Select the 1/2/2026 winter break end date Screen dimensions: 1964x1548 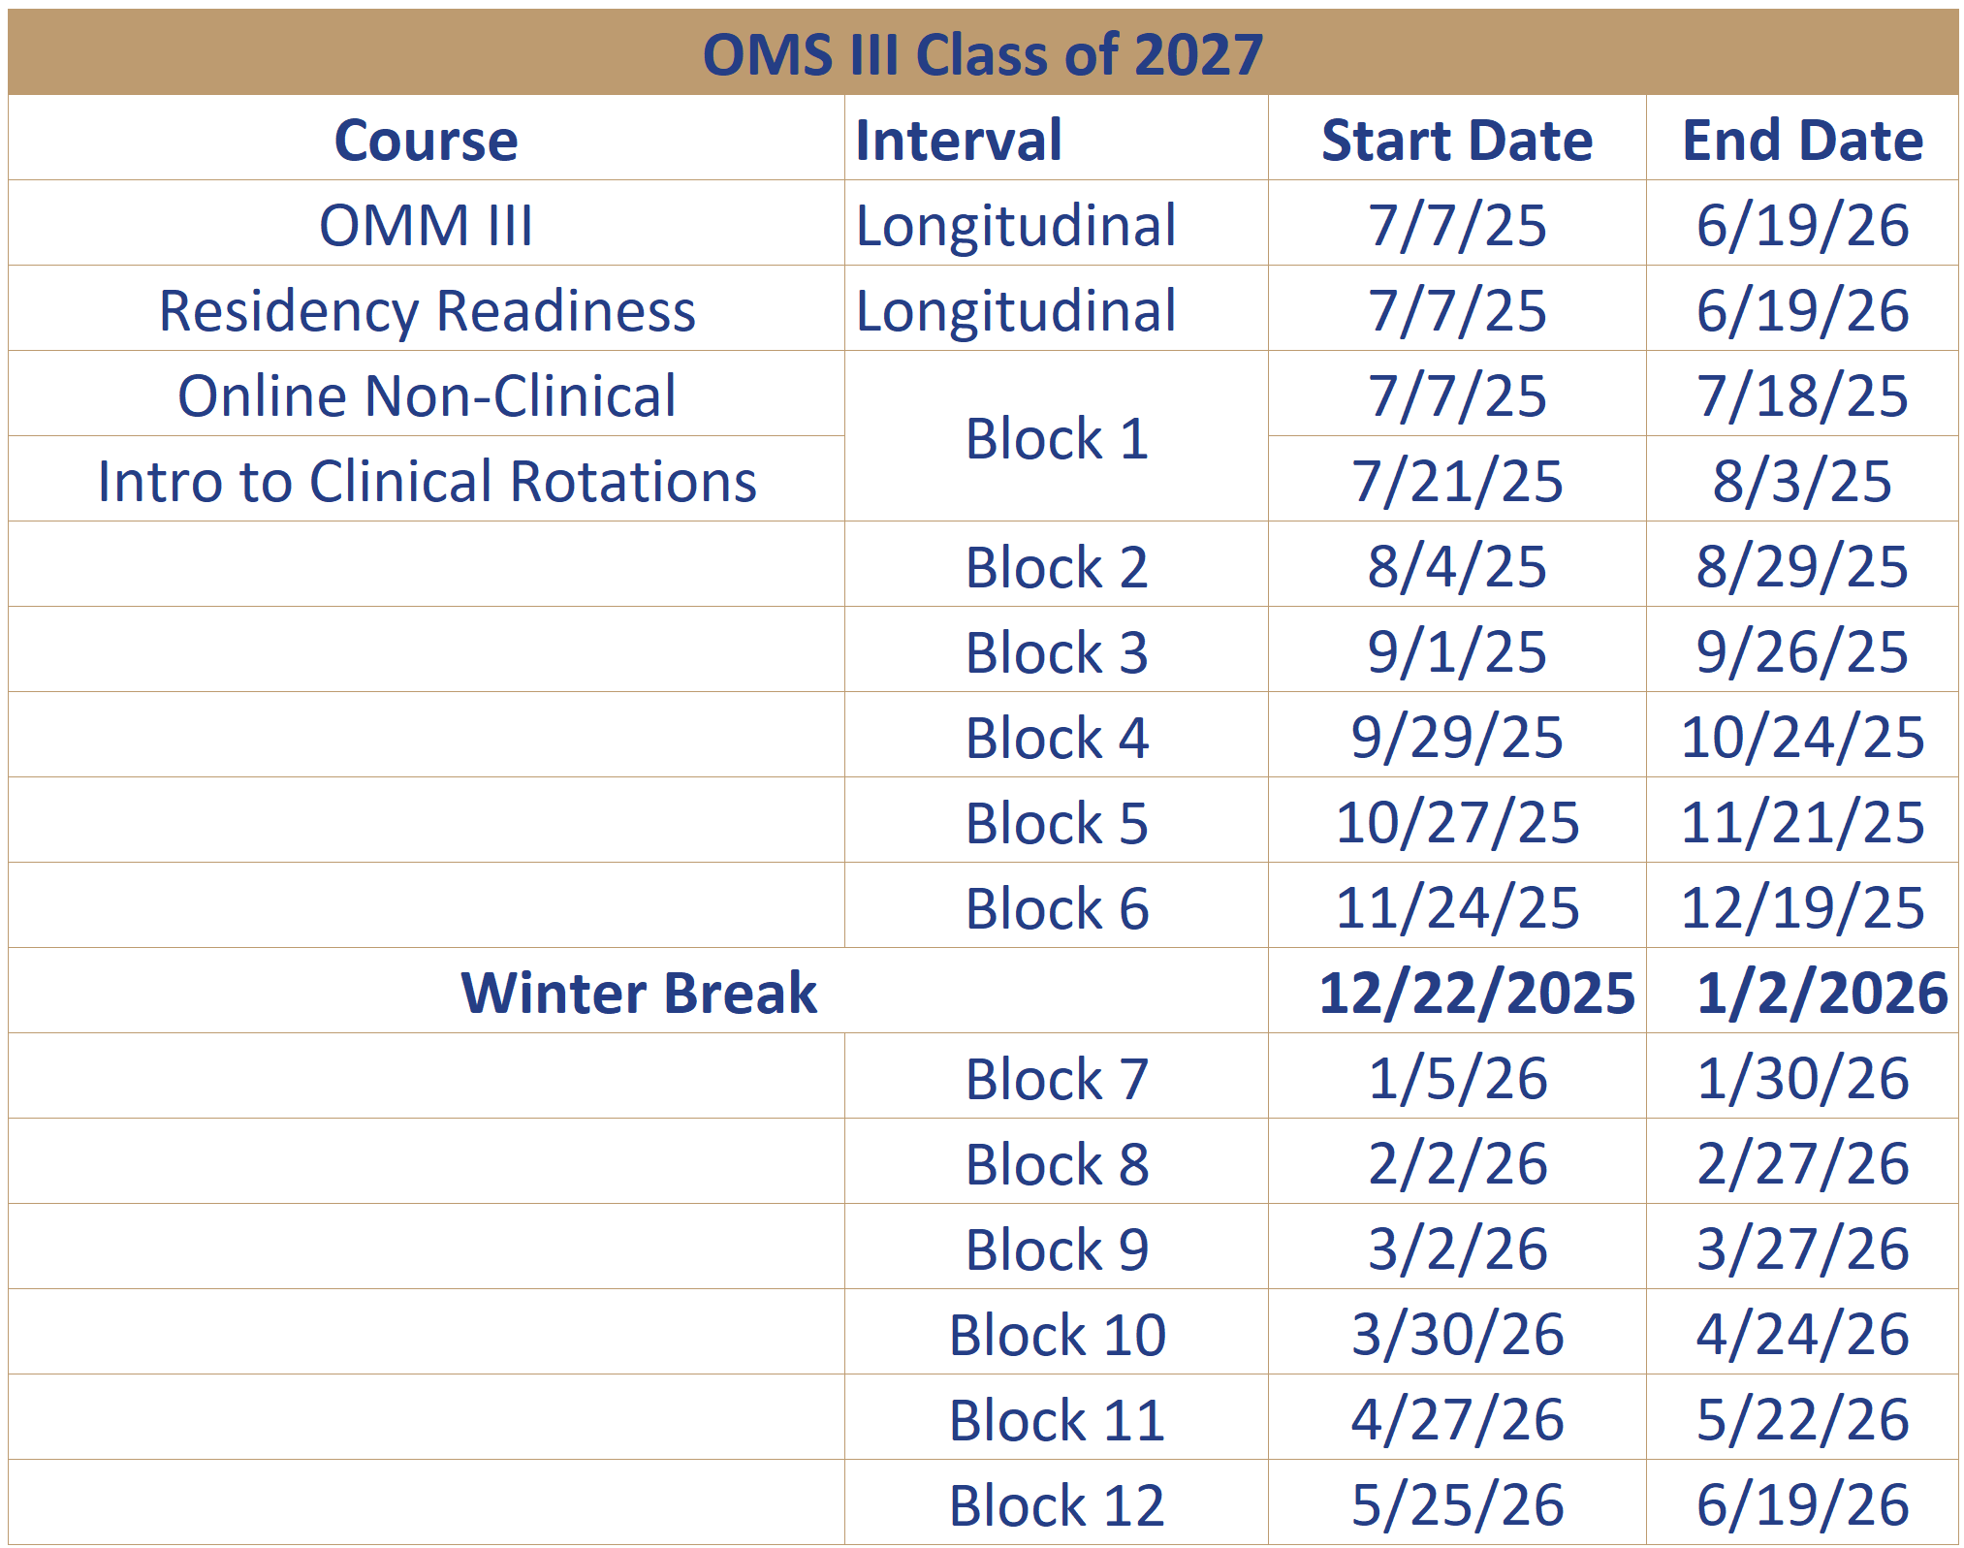[x=1822, y=993]
